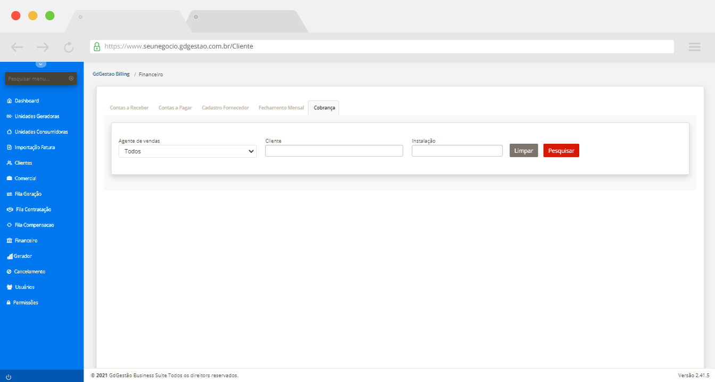The width and height of the screenshot is (715, 382).
Task: Click the first browser tab
Action: pyautogui.click(x=128, y=20)
